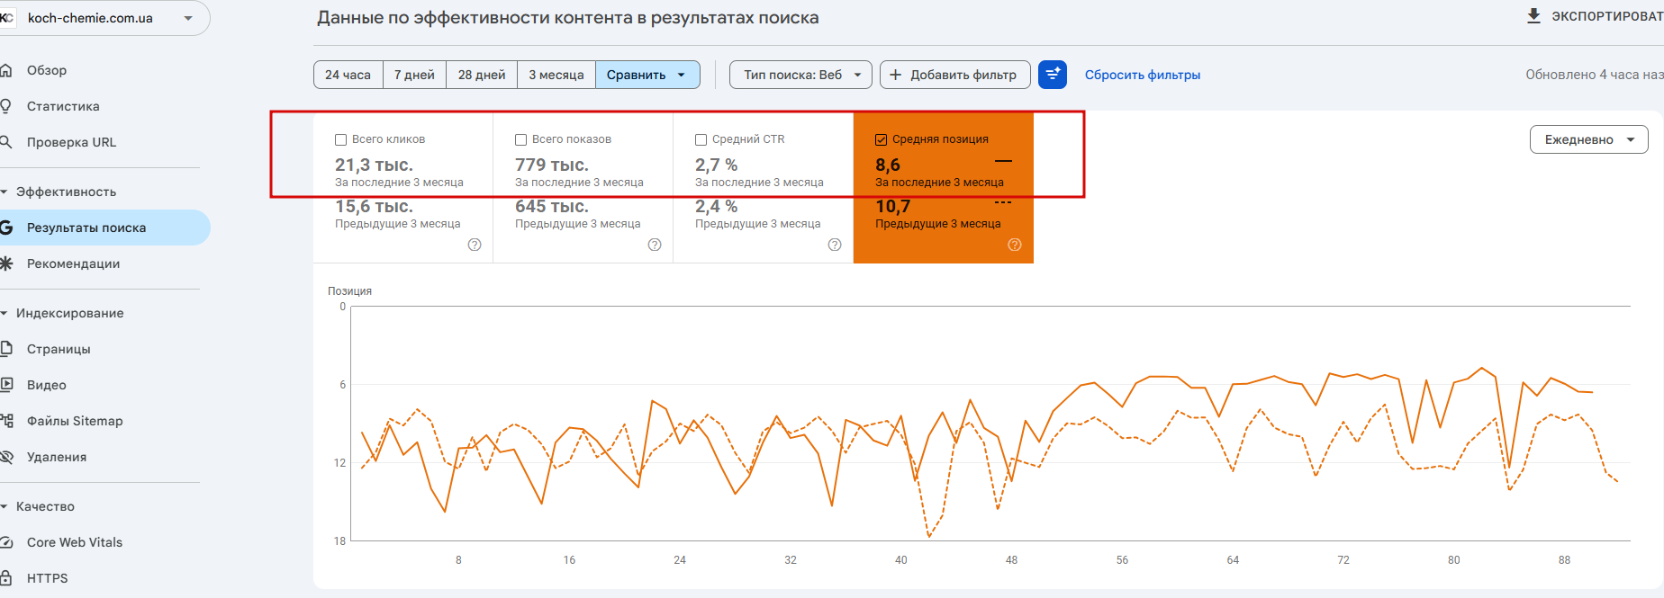Click the Статистика lightbulb icon
The image size is (1664, 598).
[5, 106]
